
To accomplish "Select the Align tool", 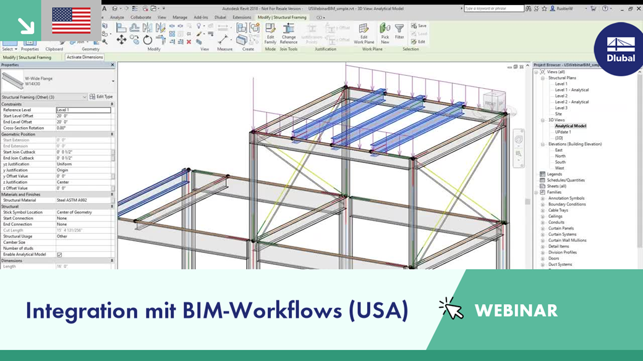I will coord(121,28).
